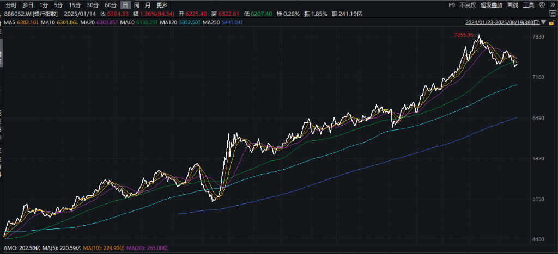Image resolution: width=558 pixels, height=254 pixels.
Task: Open the 画线 drawing tool
Action: (512, 5)
